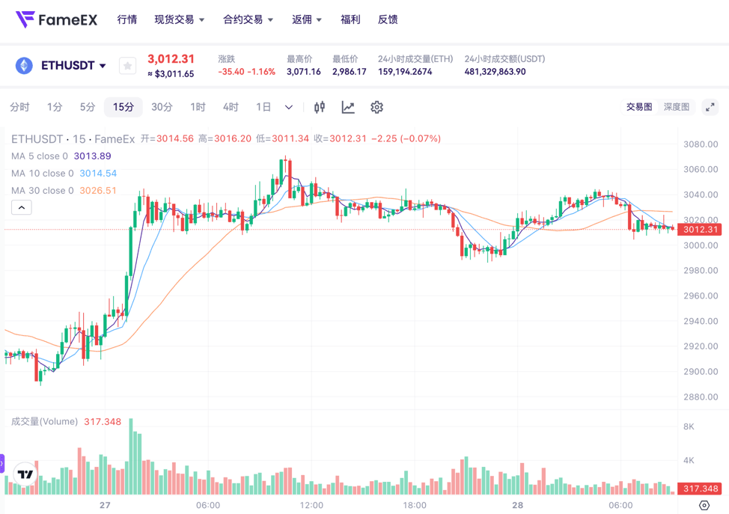Viewport: 729px width, 514px height.
Task: Expand more time interval options
Action: coord(289,107)
